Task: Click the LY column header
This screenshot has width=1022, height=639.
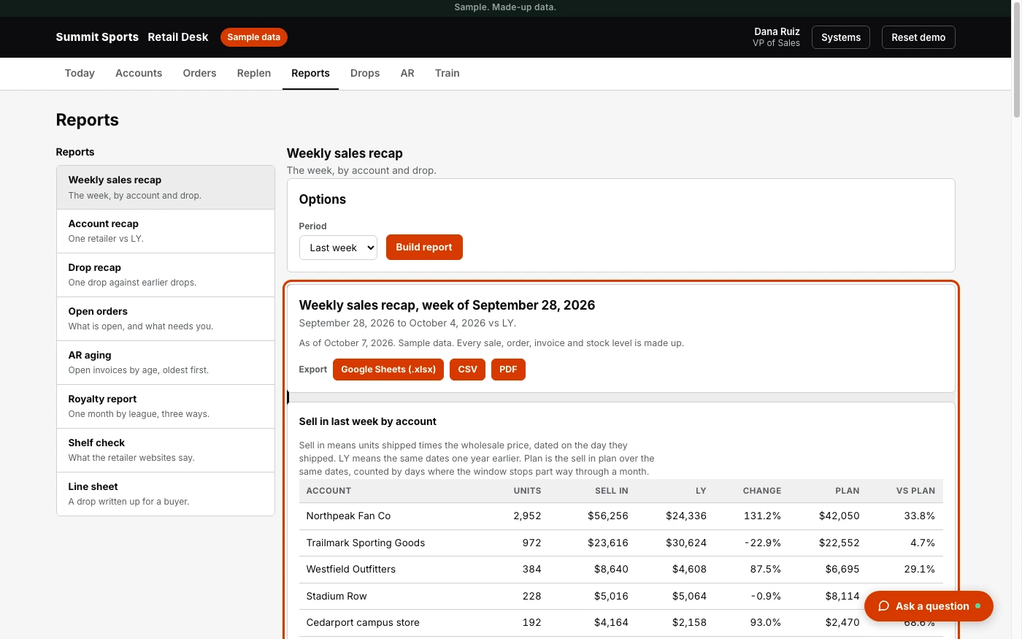Action: [701, 491]
